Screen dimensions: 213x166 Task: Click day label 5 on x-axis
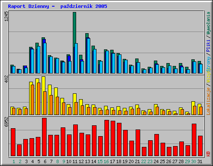click(x=39, y=161)
